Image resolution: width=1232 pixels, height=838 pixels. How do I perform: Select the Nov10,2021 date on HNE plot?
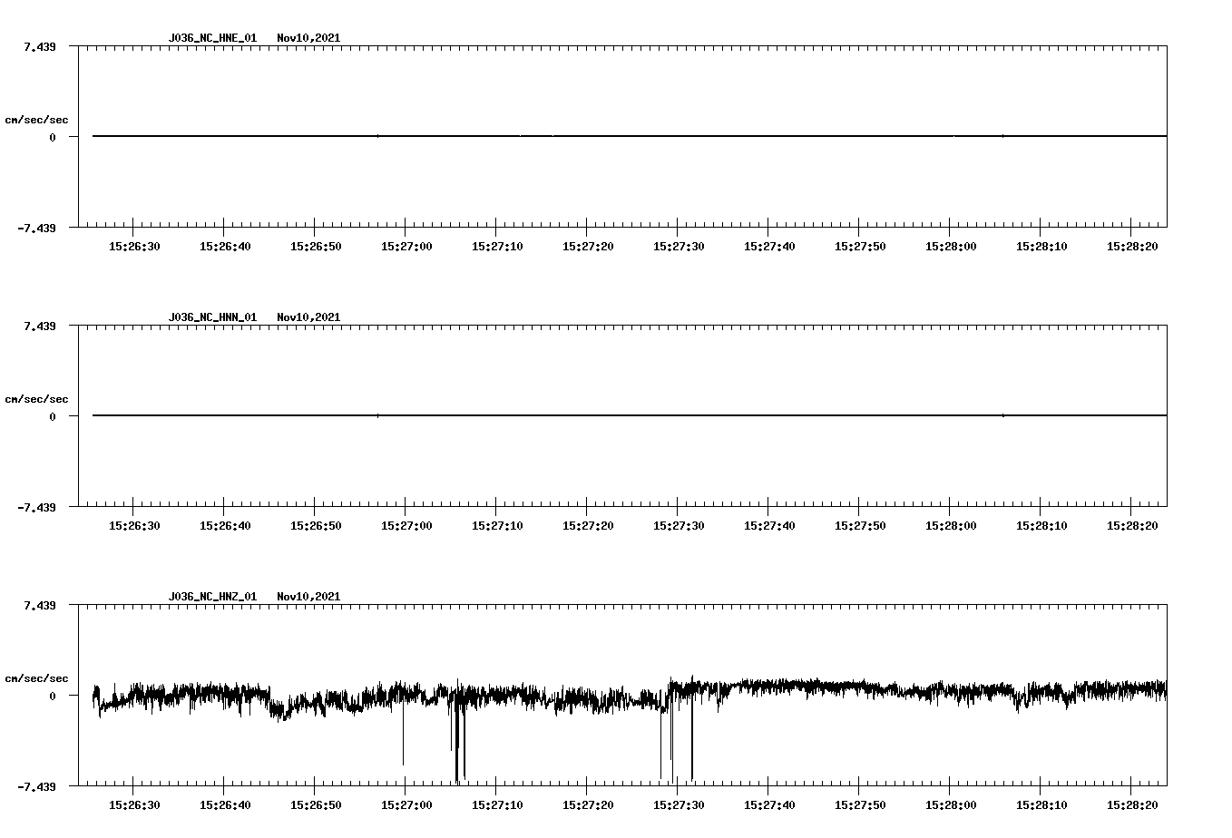[x=308, y=38]
